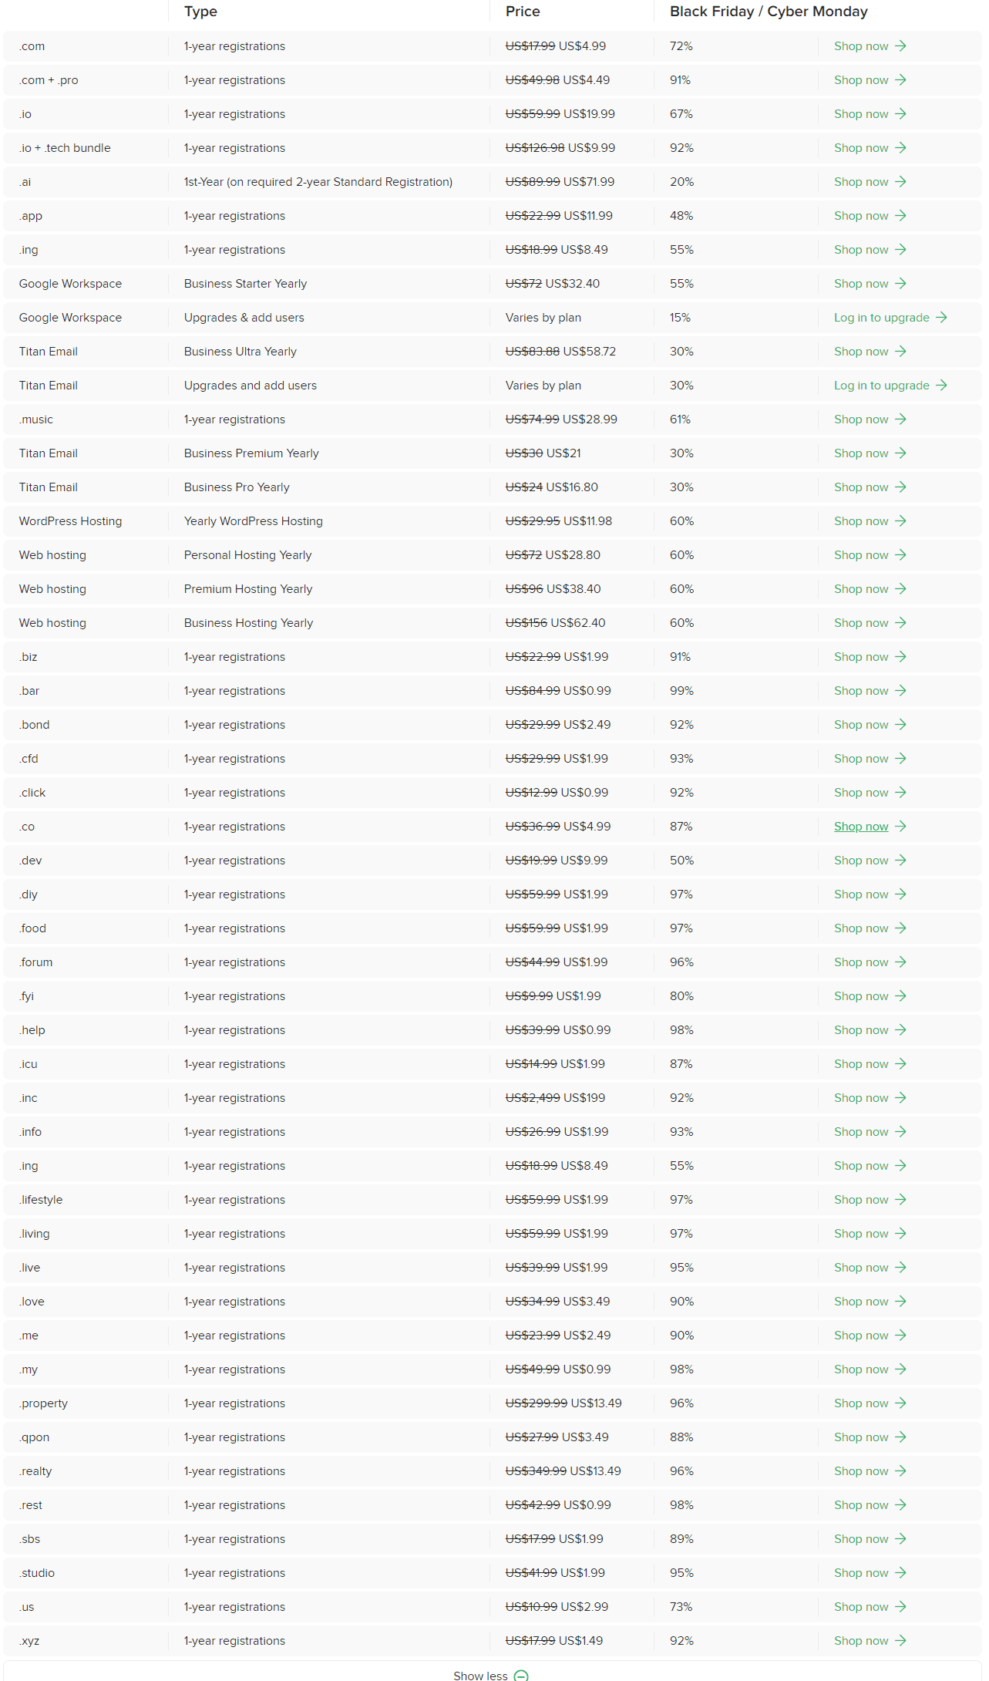Click the arrow icon in the .inc row
Viewport: 989px width, 1681px height.
[900, 1098]
